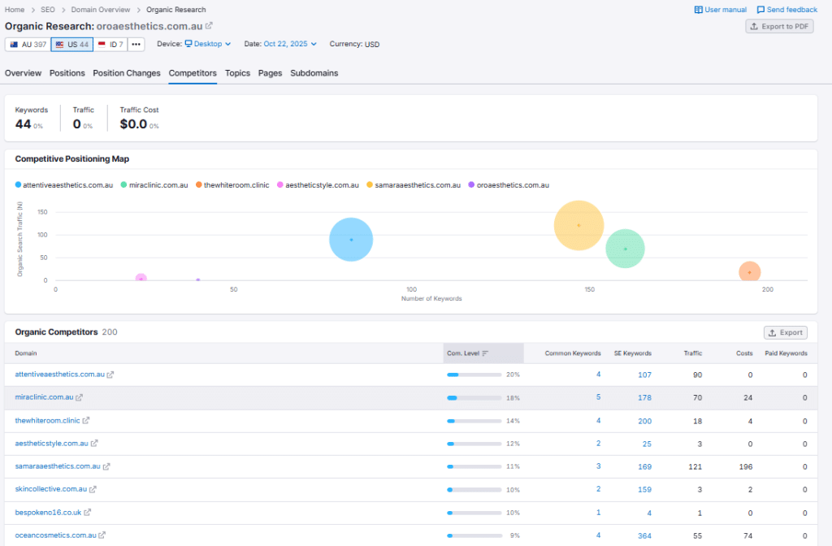Viewport: 832px width, 546px height.
Task: Open the User manual book icon
Action: click(698, 10)
